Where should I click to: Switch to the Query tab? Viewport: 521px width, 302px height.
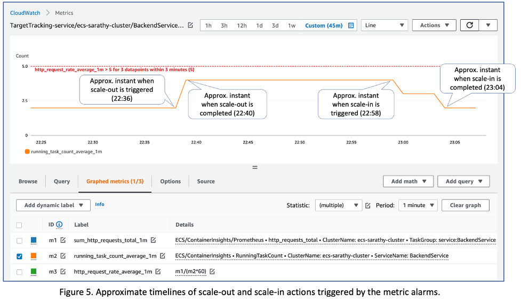[x=62, y=181]
